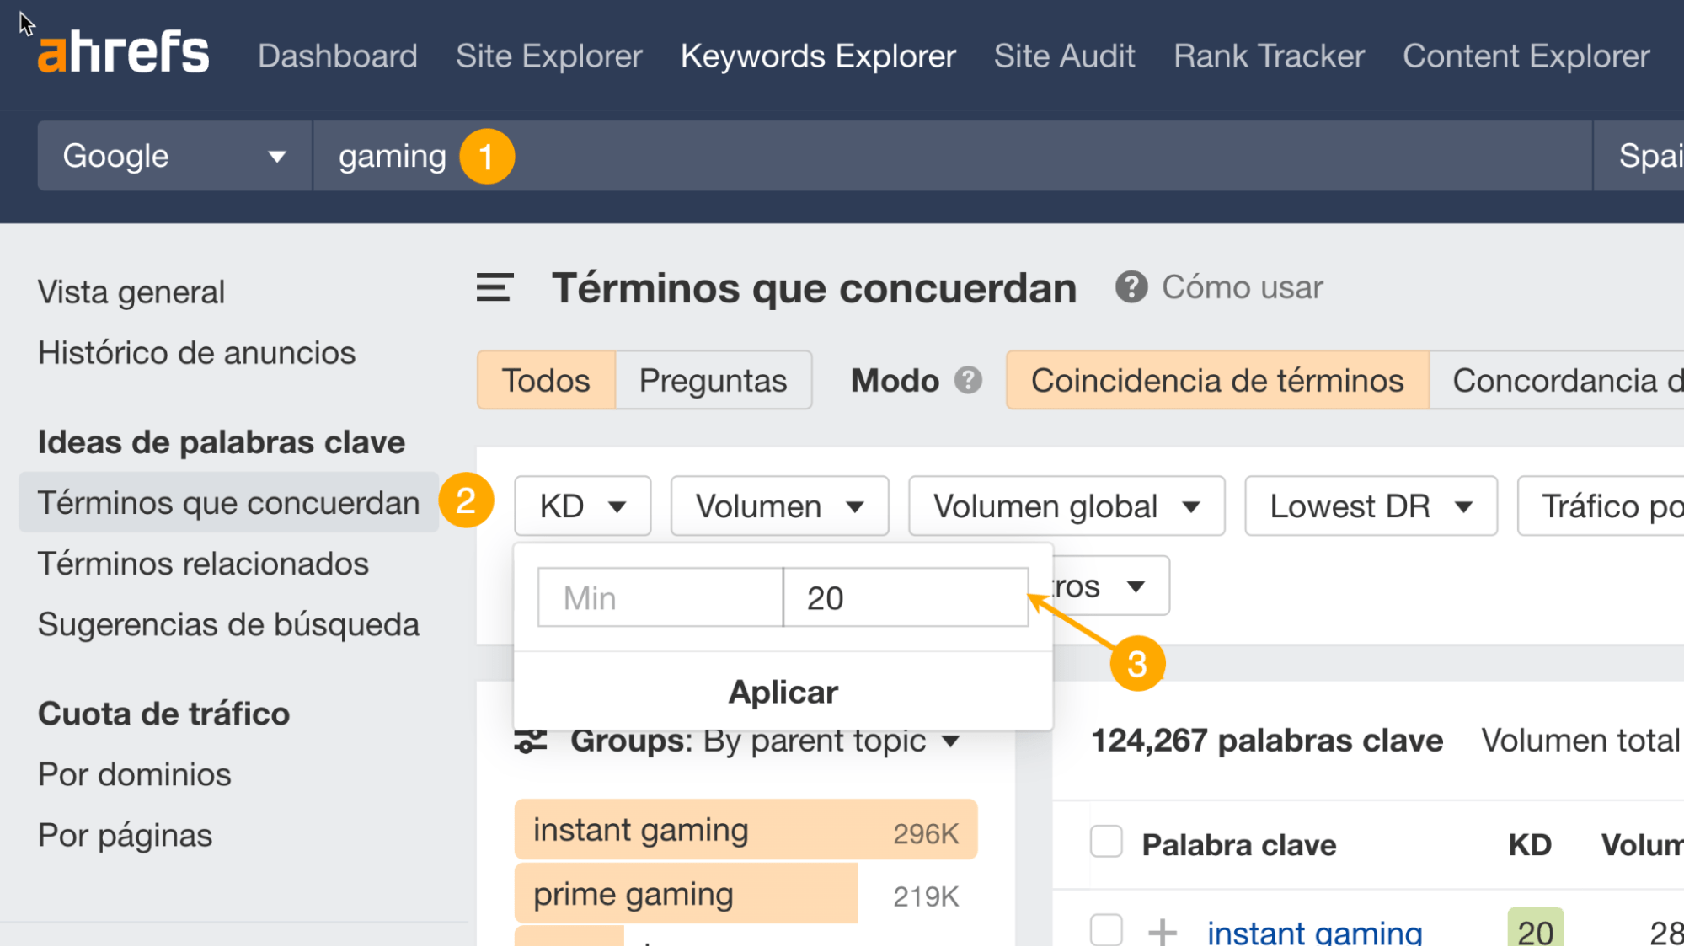This screenshot has width=1684, height=947.
Task: Click inside the Min value field
Action: (659, 597)
